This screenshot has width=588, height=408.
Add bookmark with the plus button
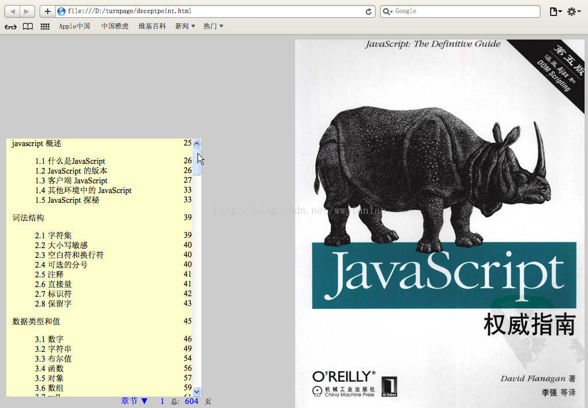point(48,11)
